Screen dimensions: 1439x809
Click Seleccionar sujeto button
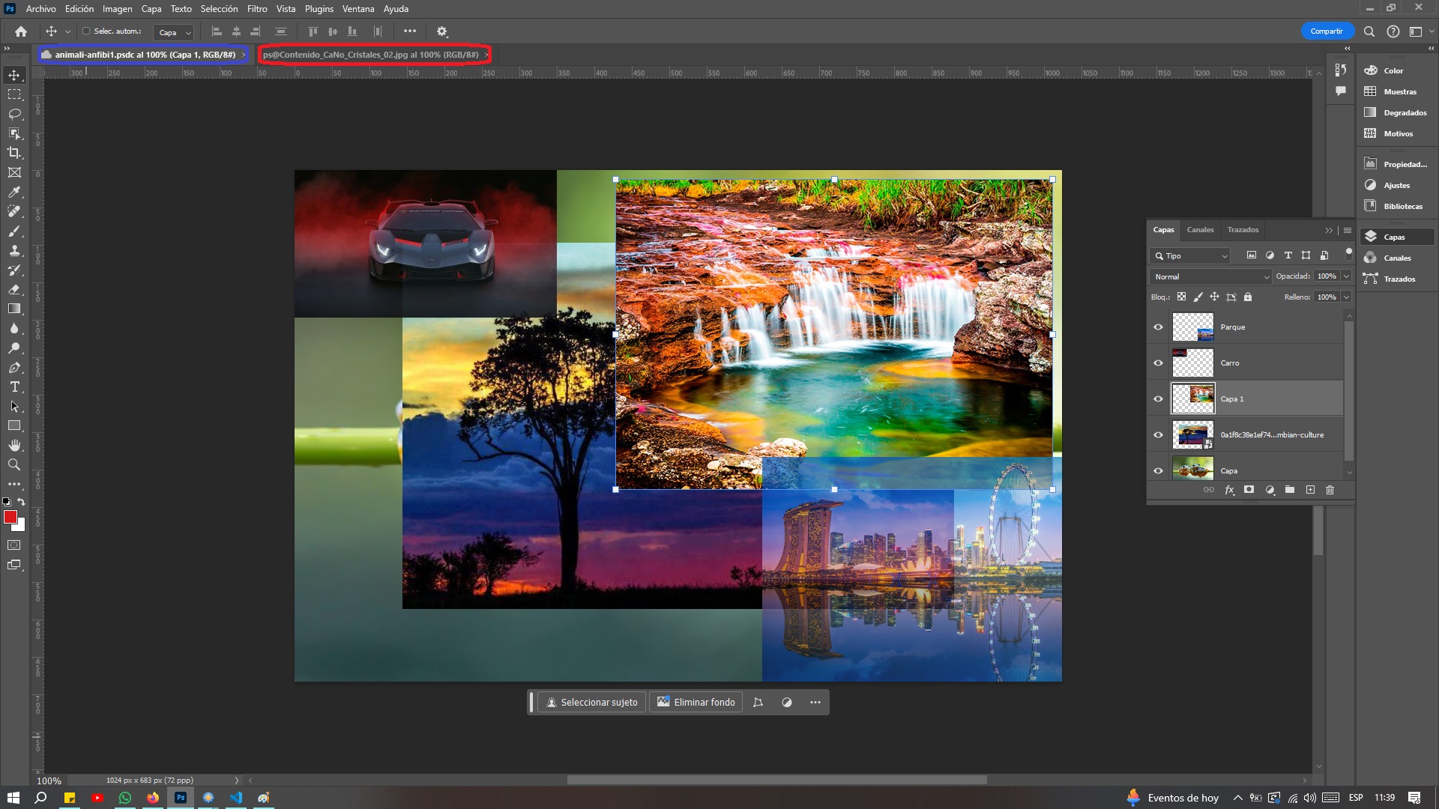[591, 703]
